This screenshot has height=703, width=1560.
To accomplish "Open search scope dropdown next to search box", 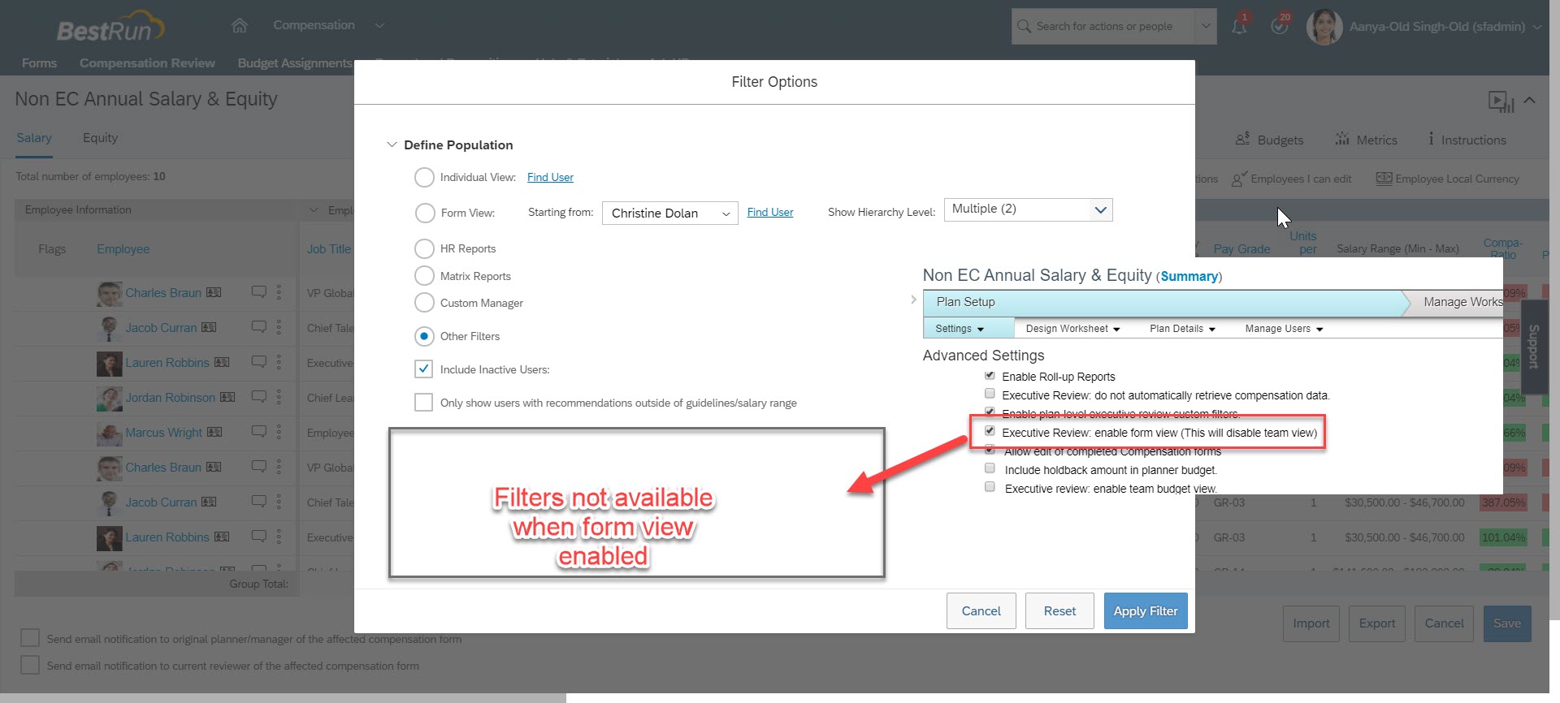I will click(1206, 26).
